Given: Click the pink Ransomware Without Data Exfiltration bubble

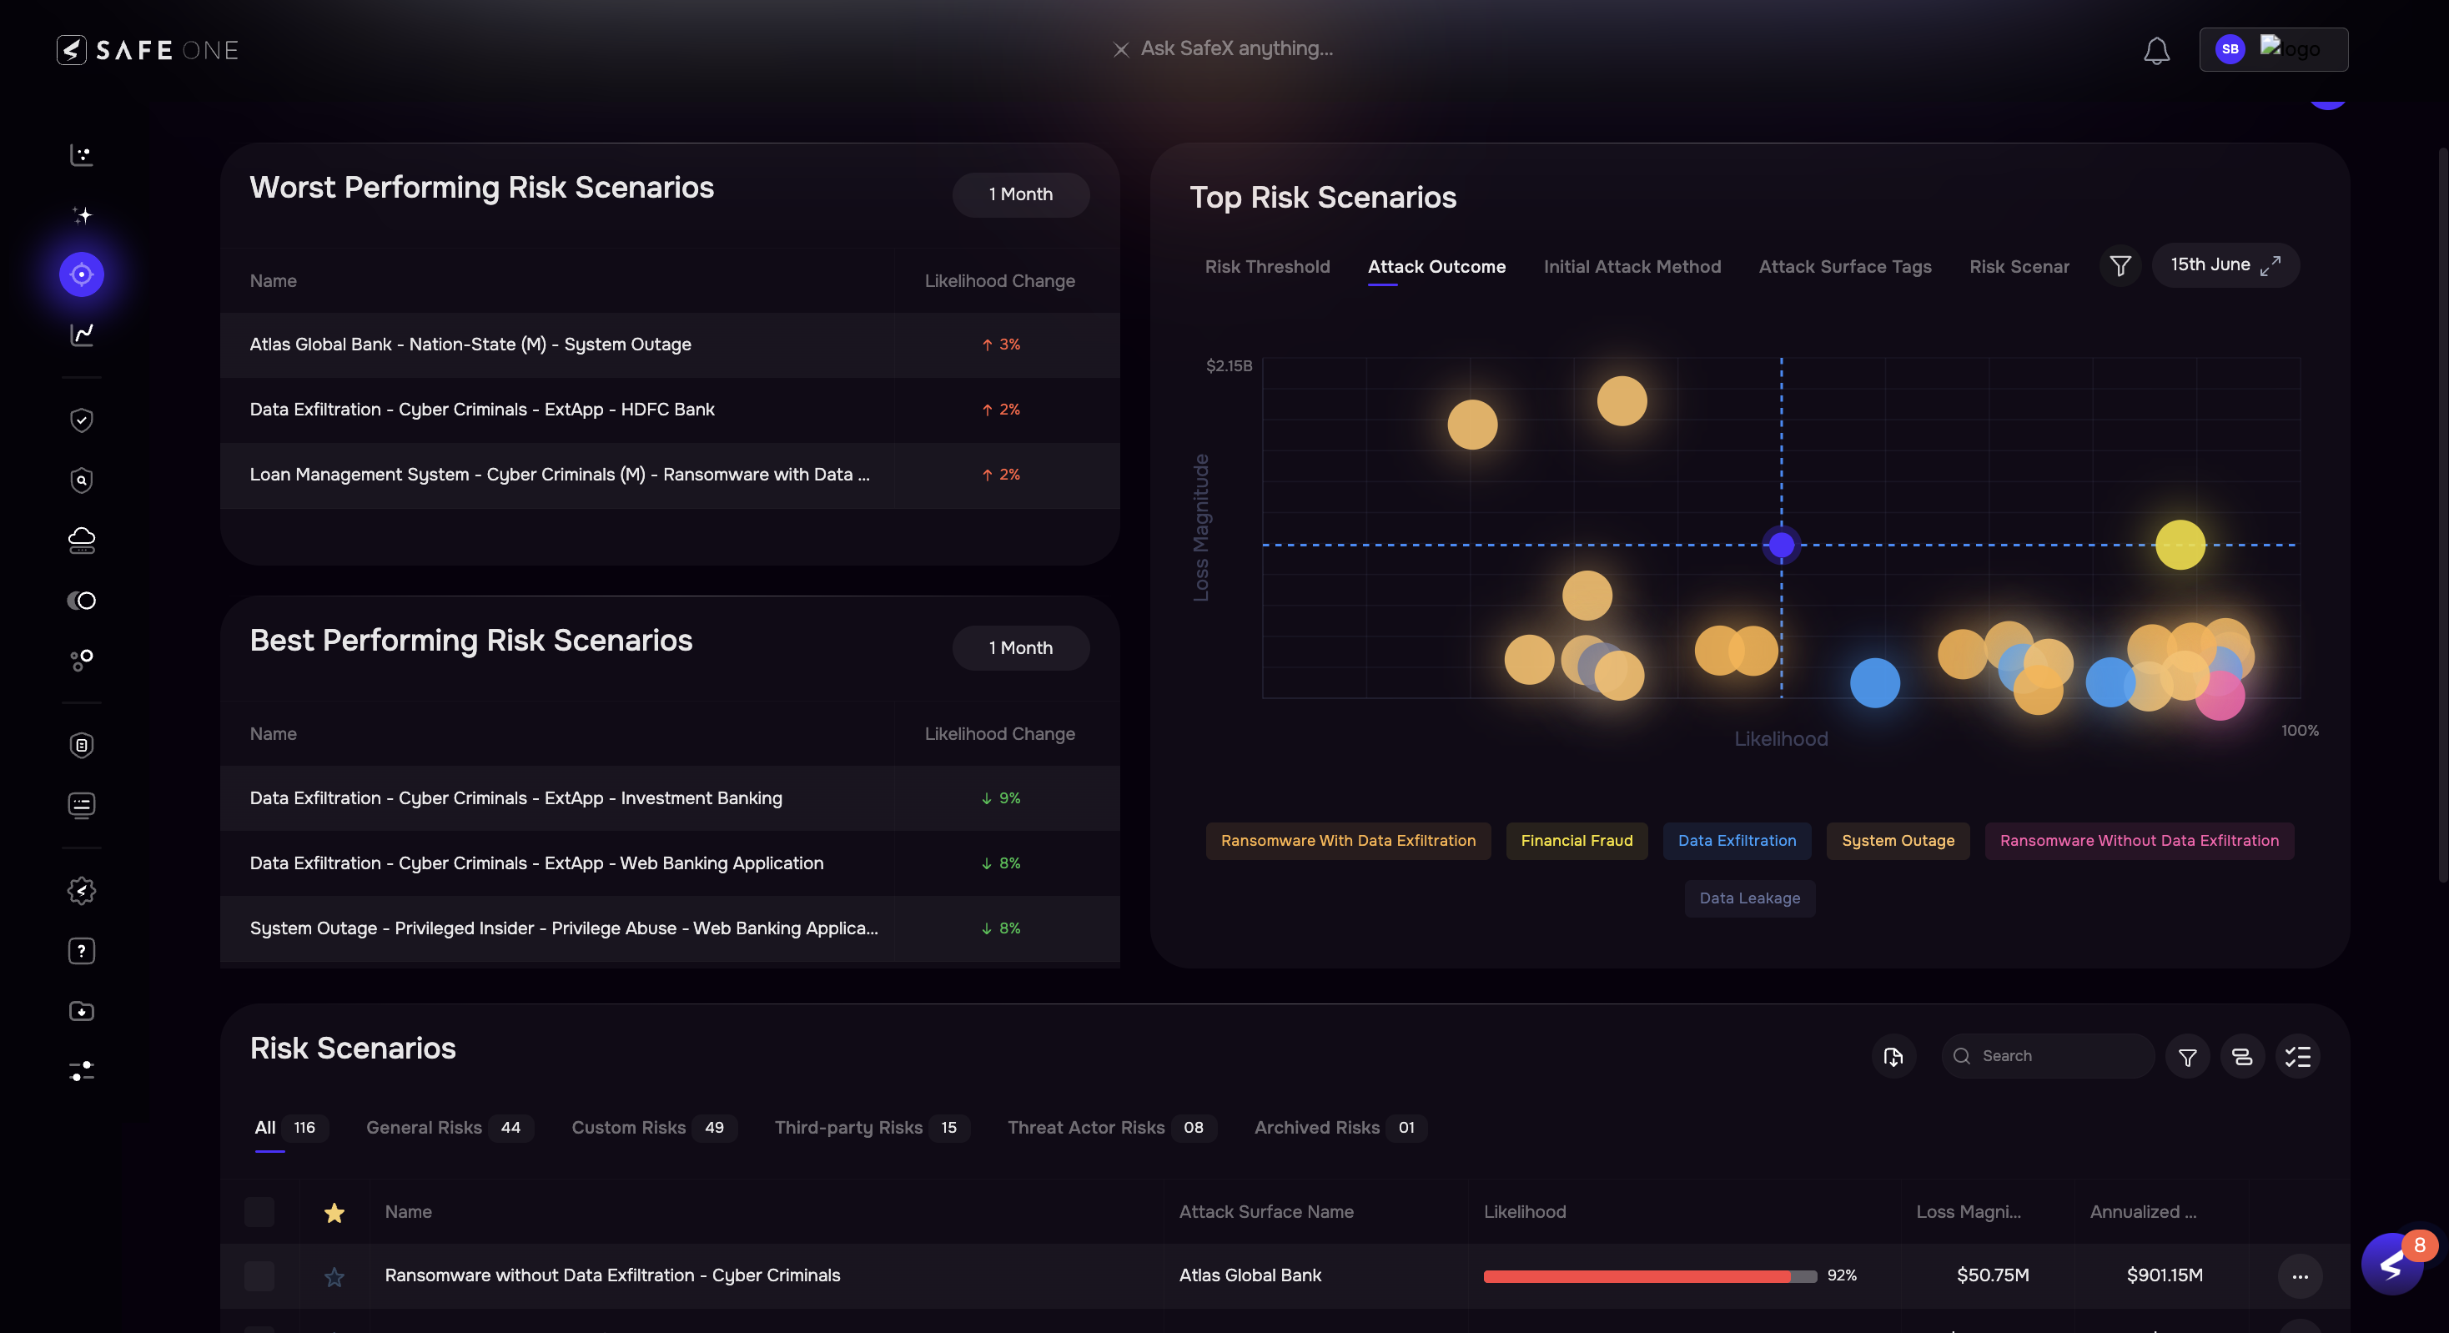Looking at the screenshot, I should point(2220,696).
